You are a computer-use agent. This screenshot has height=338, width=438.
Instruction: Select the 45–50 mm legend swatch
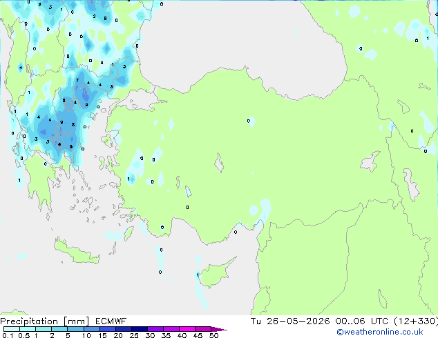click(203, 329)
